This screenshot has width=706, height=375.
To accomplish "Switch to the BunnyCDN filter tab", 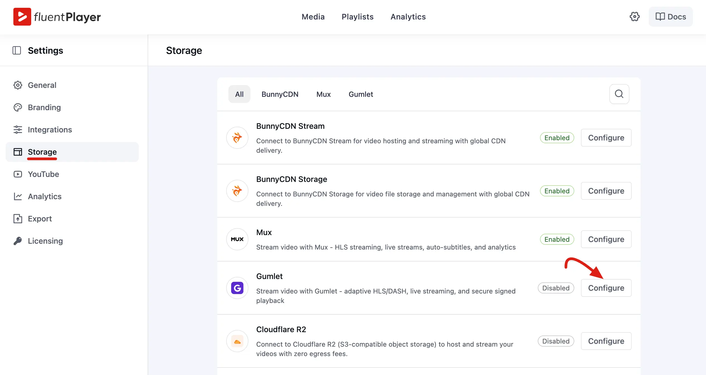I will pos(280,94).
